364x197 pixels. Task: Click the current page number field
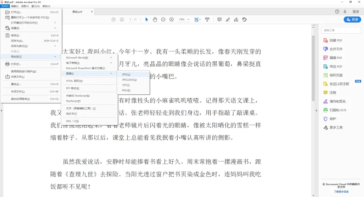[130, 20]
